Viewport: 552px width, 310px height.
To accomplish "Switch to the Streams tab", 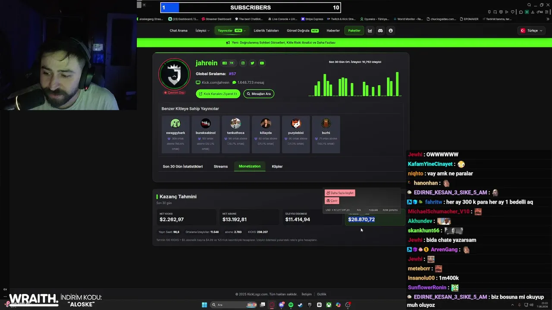I will point(221,166).
